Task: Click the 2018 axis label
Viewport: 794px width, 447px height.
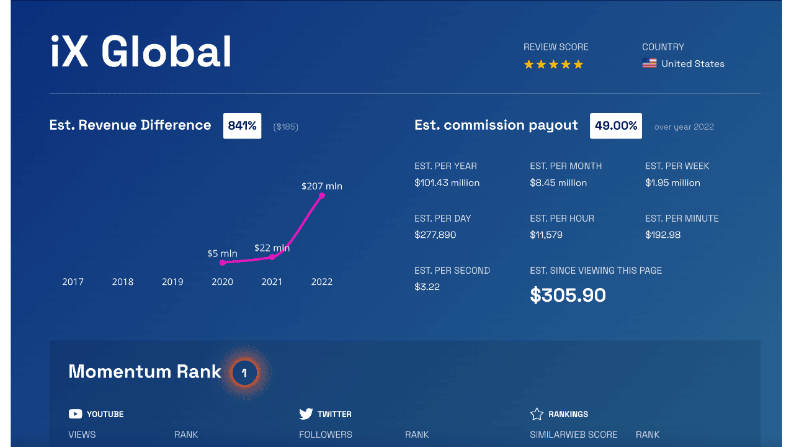Action: pyautogui.click(x=123, y=282)
